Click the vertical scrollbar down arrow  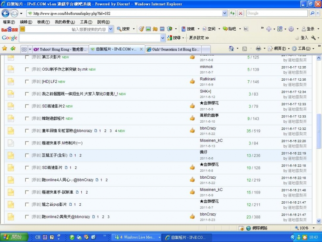point(319,221)
